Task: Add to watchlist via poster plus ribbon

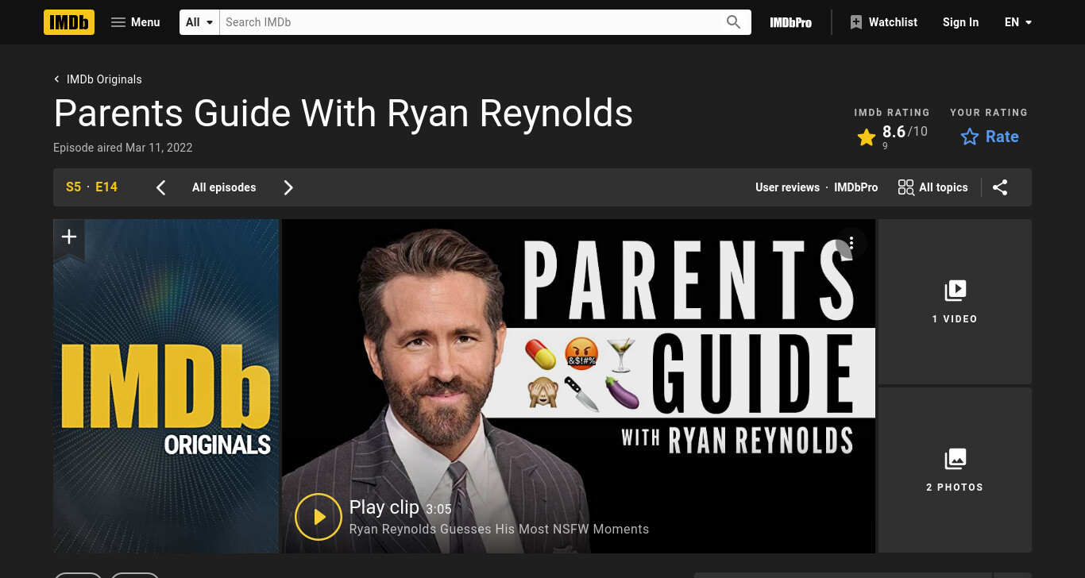Action: coord(69,237)
